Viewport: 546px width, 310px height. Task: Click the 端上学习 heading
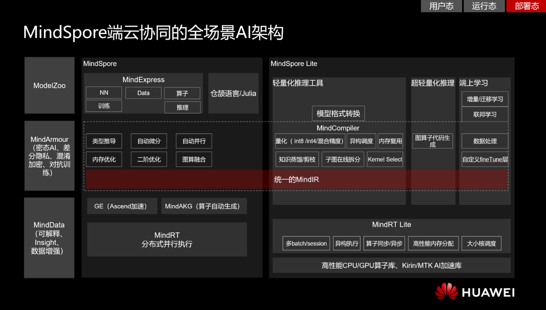coord(474,83)
